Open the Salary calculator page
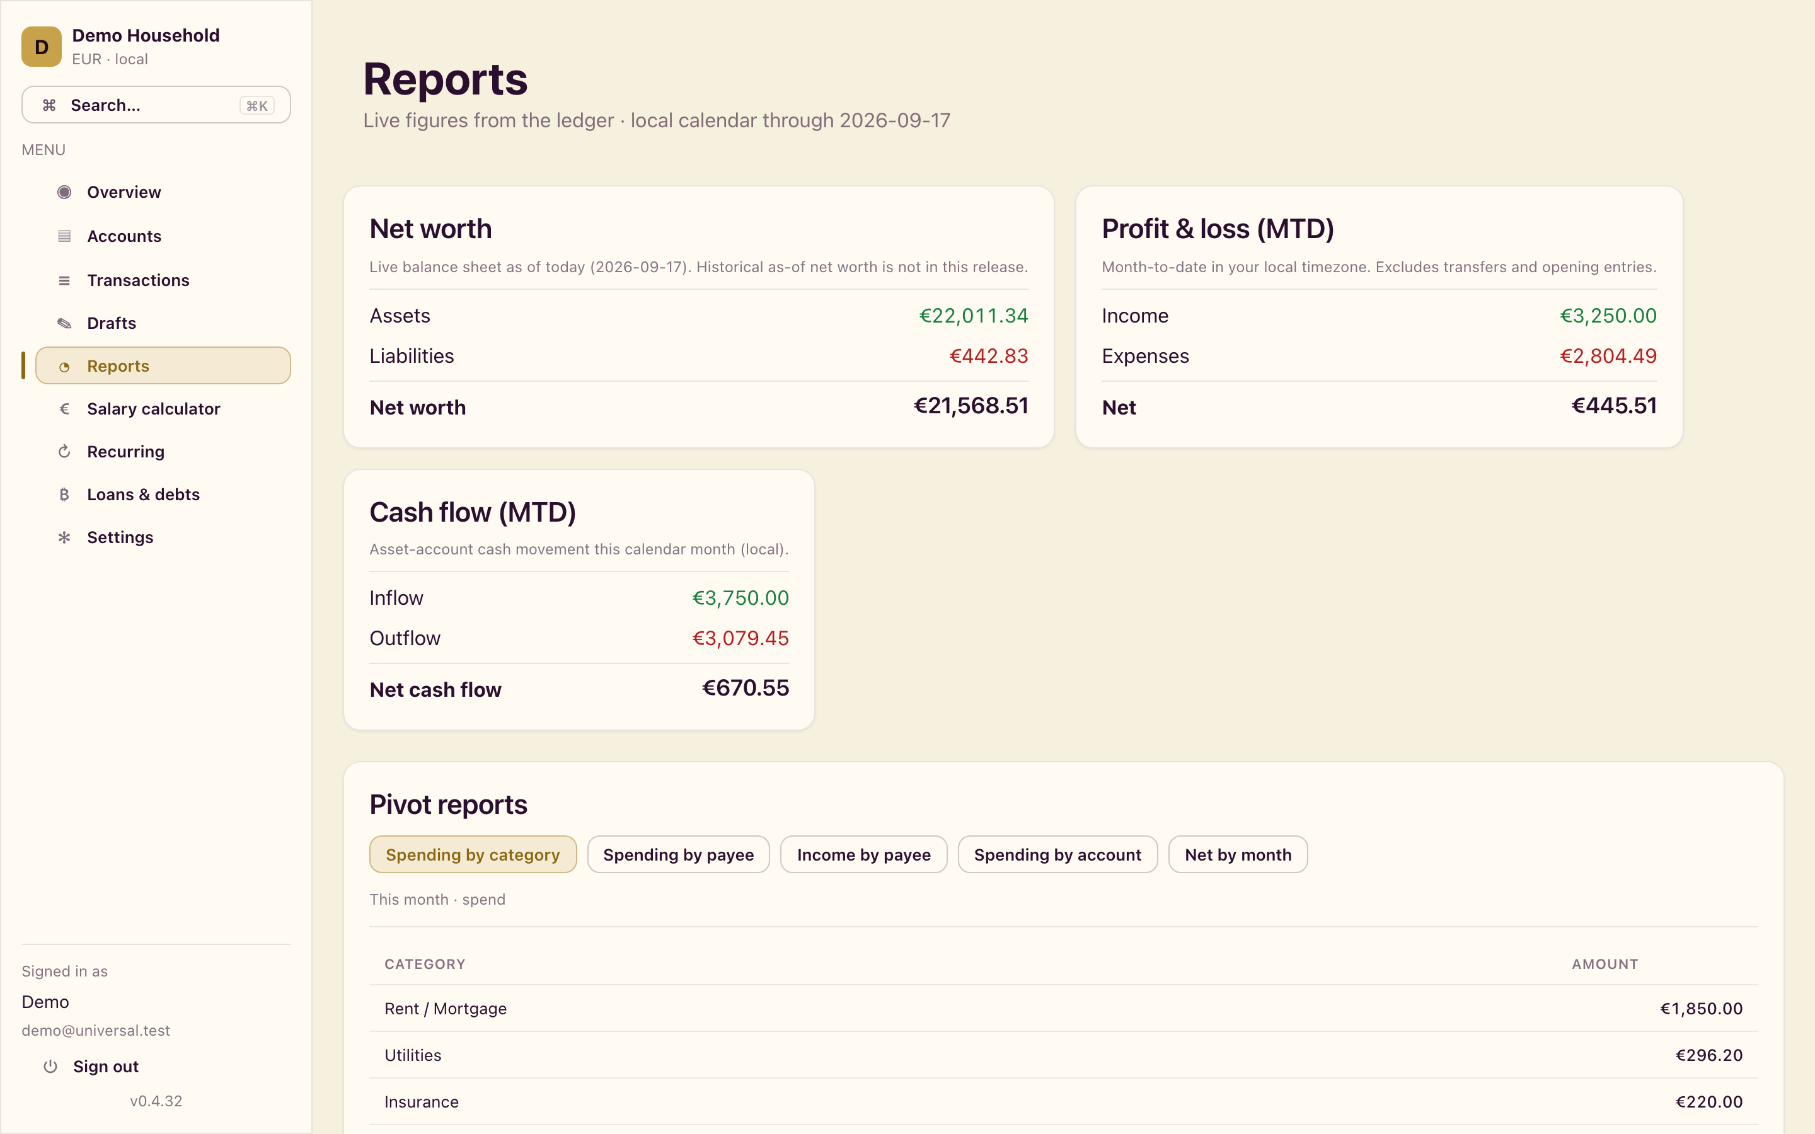Screen dimensions: 1815x1134 (x=163, y=409)
